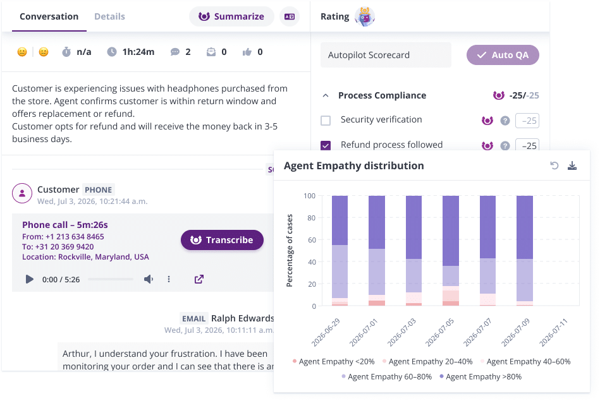The image size is (600, 401).
Task: Click the reviewer avatar next to Rating
Action: point(364,16)
